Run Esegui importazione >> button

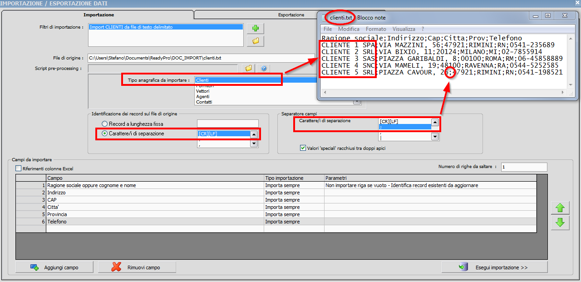494,267
